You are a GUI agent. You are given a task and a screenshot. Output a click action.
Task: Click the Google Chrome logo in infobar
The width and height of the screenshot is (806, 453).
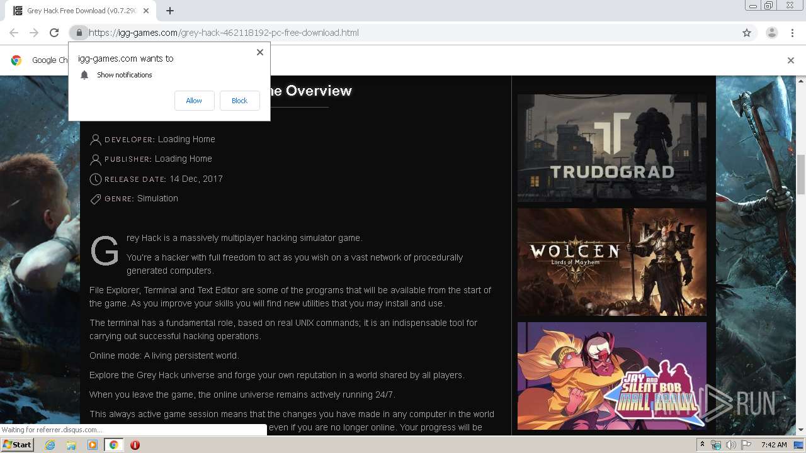(x=16, y=60)
